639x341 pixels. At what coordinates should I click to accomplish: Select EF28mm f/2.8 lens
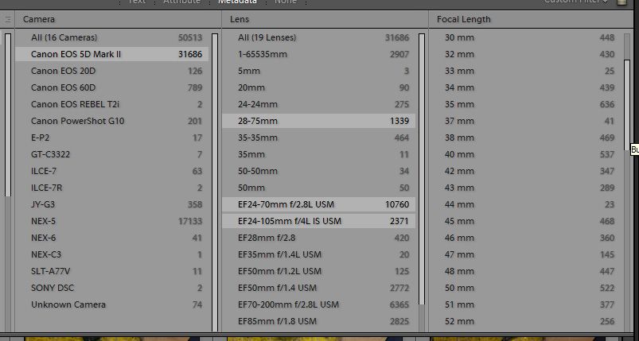point(318,238)
